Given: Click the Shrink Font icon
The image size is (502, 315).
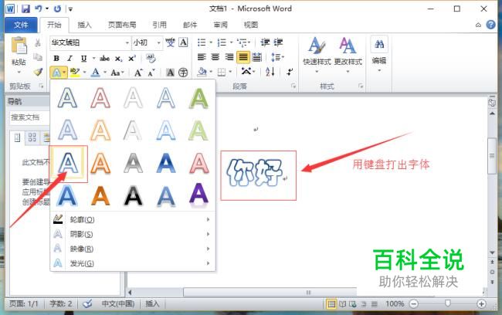Looking at the screenshot, I should (151, 73).
